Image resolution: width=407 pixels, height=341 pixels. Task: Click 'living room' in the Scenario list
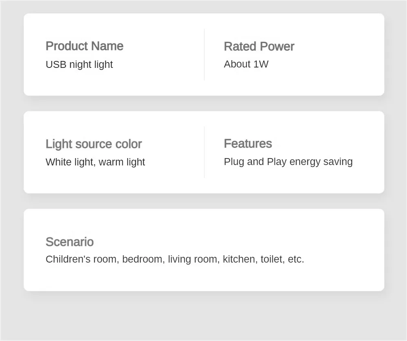pos(192,259)
